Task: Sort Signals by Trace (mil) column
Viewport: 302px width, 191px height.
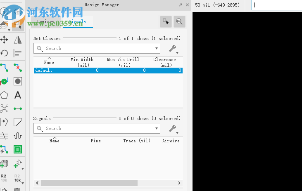Action: click(137, 141)
